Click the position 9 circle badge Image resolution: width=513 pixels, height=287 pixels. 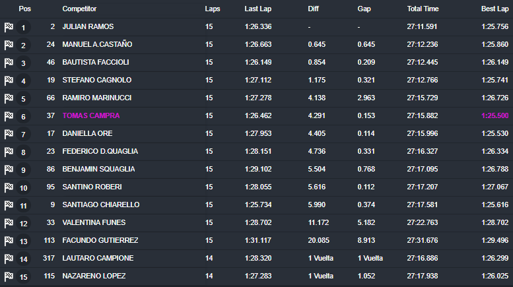[23, 170]
